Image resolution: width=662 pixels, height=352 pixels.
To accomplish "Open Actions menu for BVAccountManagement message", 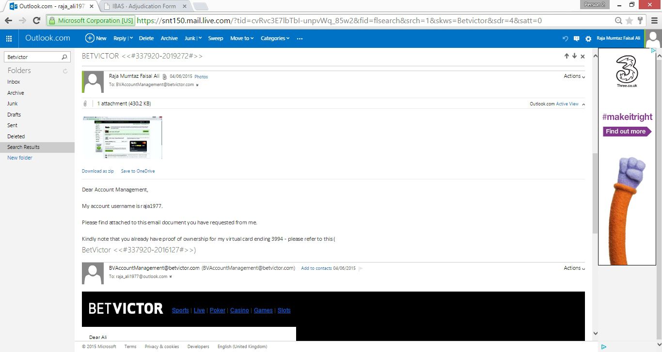I will (x=574, y=268).
